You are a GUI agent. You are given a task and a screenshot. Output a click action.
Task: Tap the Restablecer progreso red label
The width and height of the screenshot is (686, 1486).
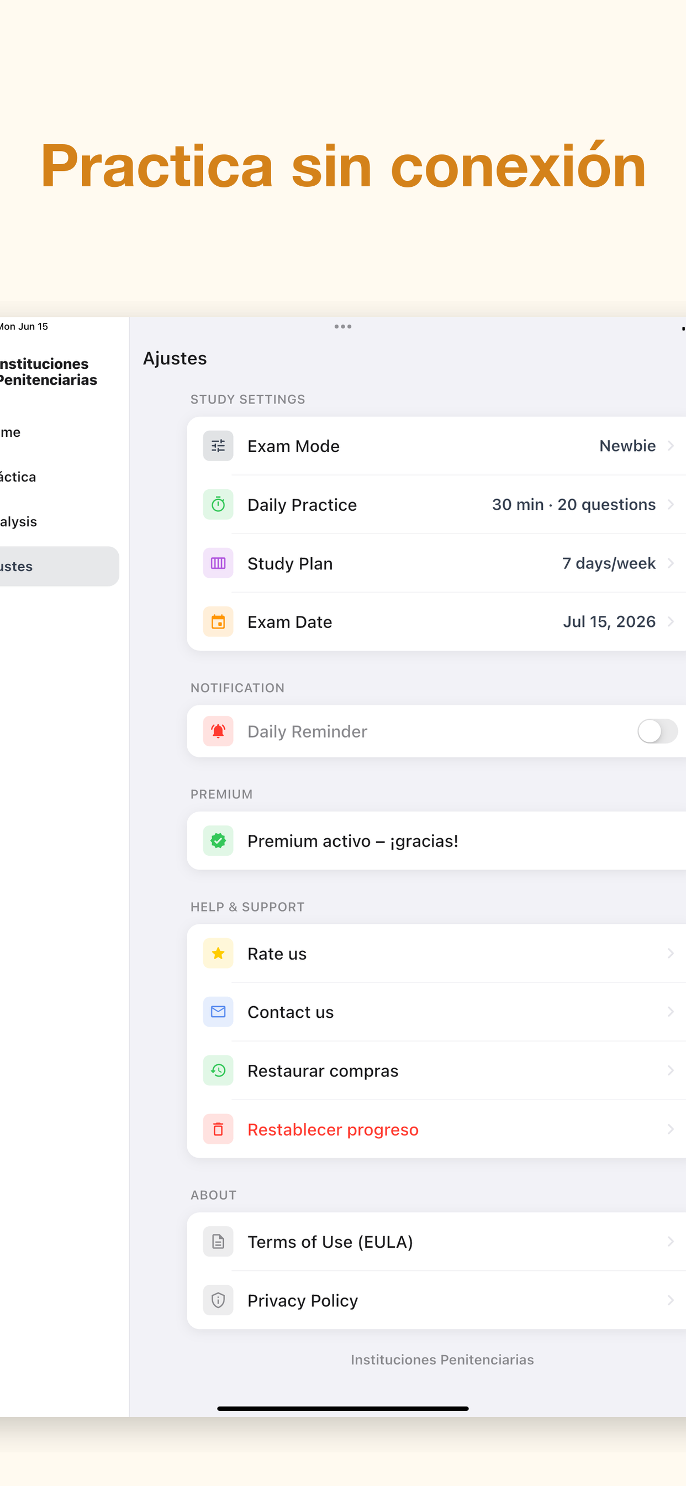coord(333,1129)
